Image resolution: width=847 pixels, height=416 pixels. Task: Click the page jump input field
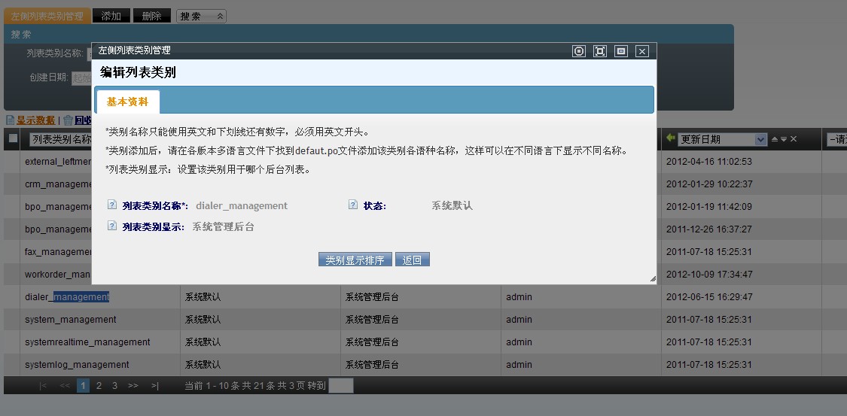340,386
